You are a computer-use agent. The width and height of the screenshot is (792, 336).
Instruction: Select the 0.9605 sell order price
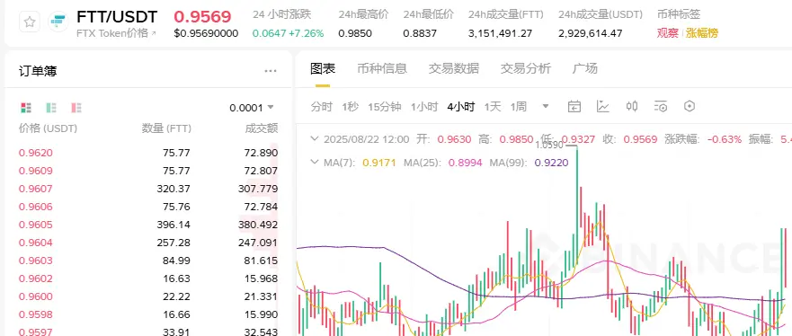[36, 225]
